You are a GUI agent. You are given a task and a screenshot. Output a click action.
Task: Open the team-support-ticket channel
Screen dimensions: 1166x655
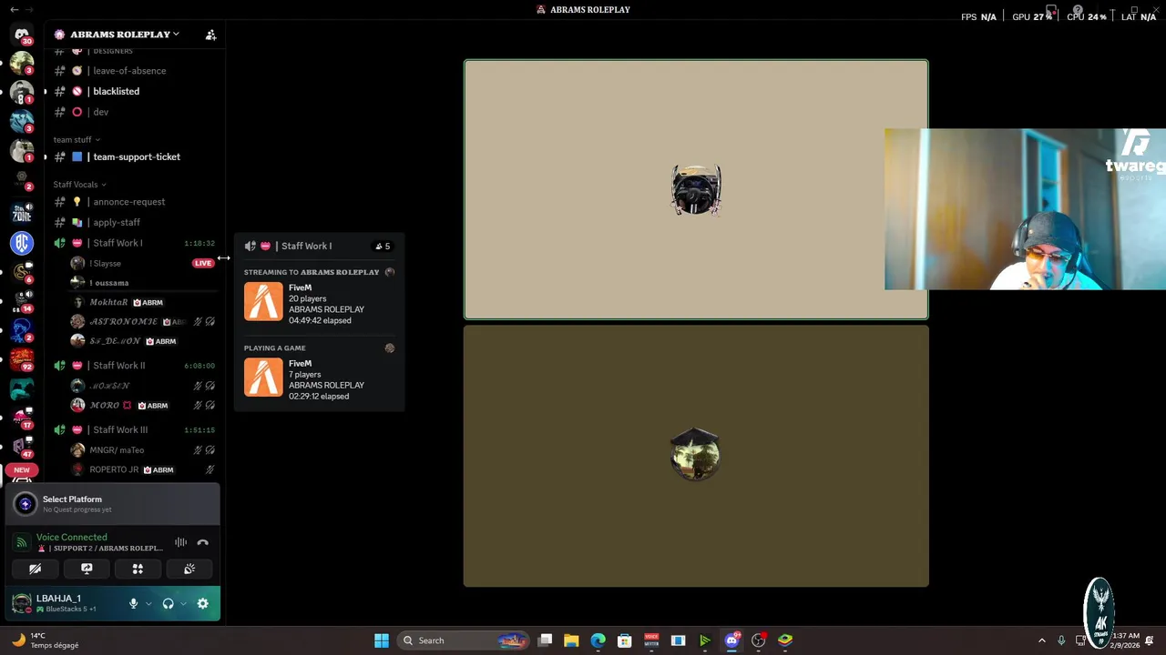click(x=135, y=156)
